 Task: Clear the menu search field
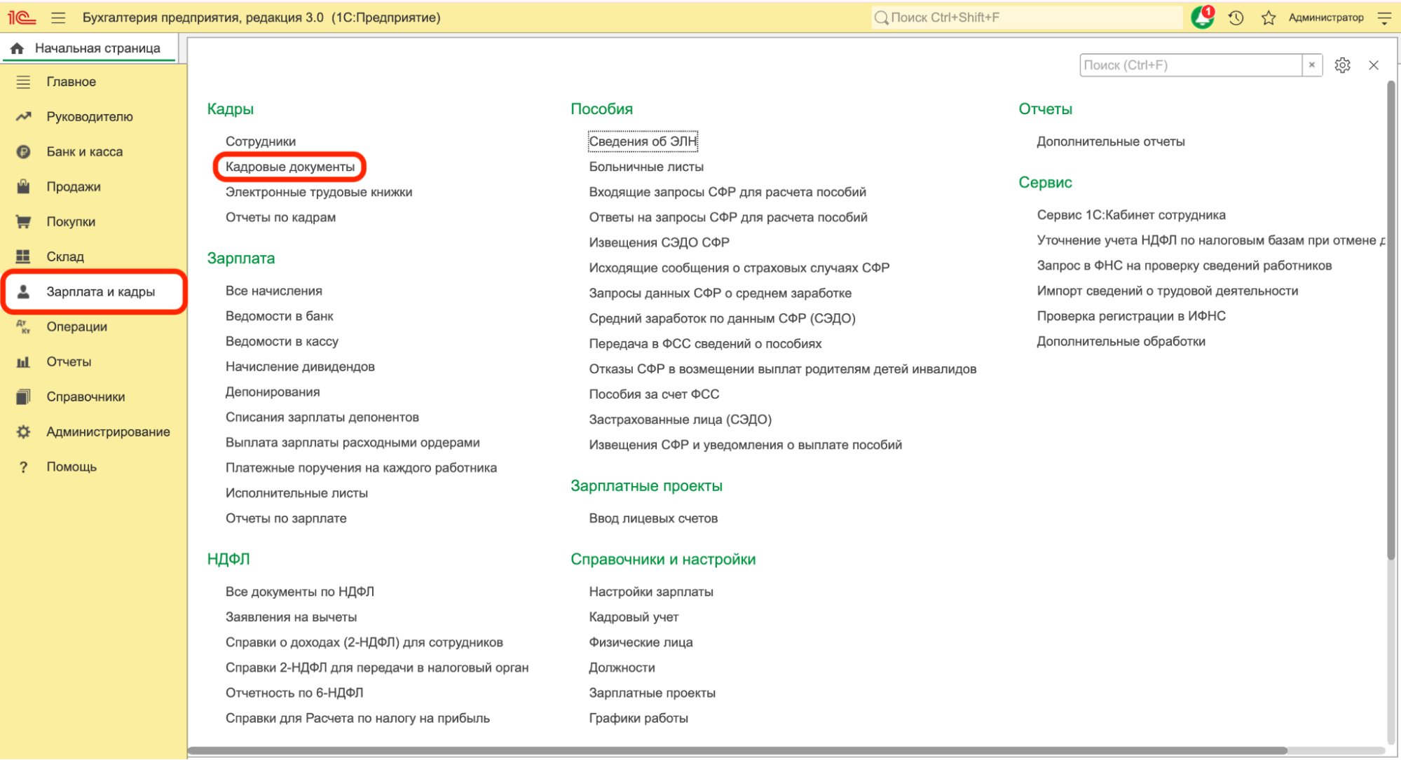click(x=1312, y=65)
